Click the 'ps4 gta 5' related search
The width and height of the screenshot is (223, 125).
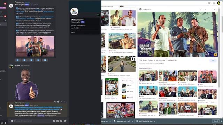click(x=127, y=91)
